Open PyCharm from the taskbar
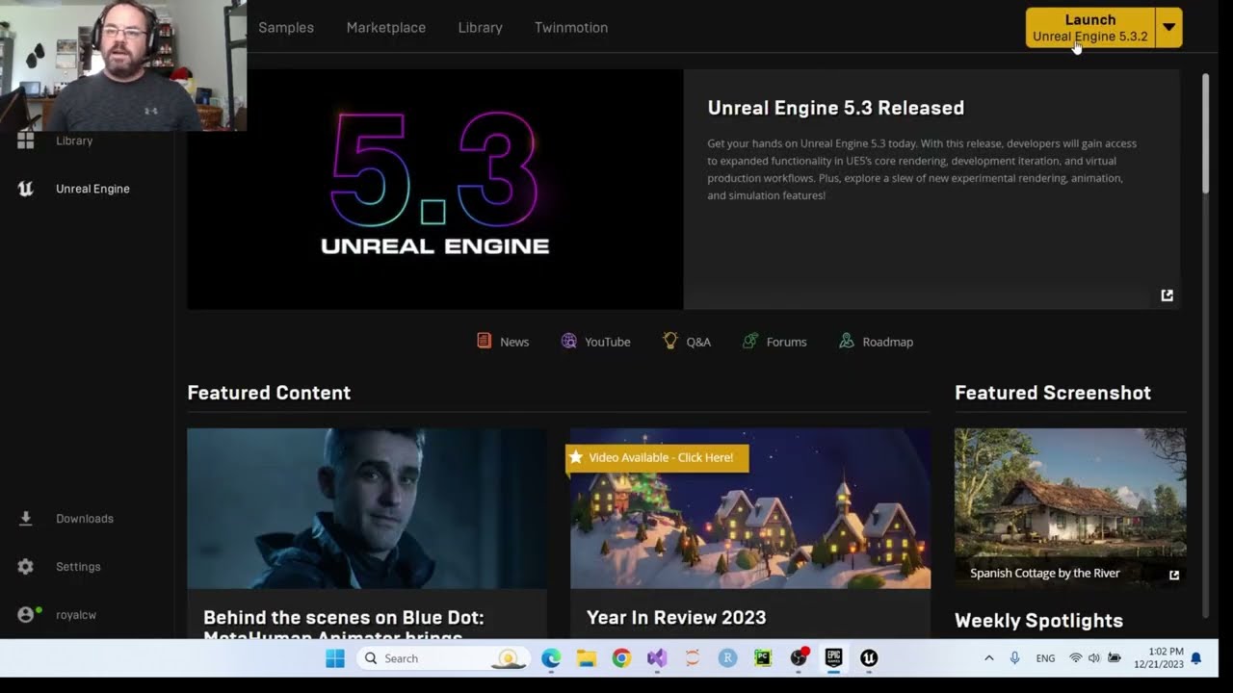Image resolution: width=1233 pixels, height=693 pixels. (x=763, y=658)
